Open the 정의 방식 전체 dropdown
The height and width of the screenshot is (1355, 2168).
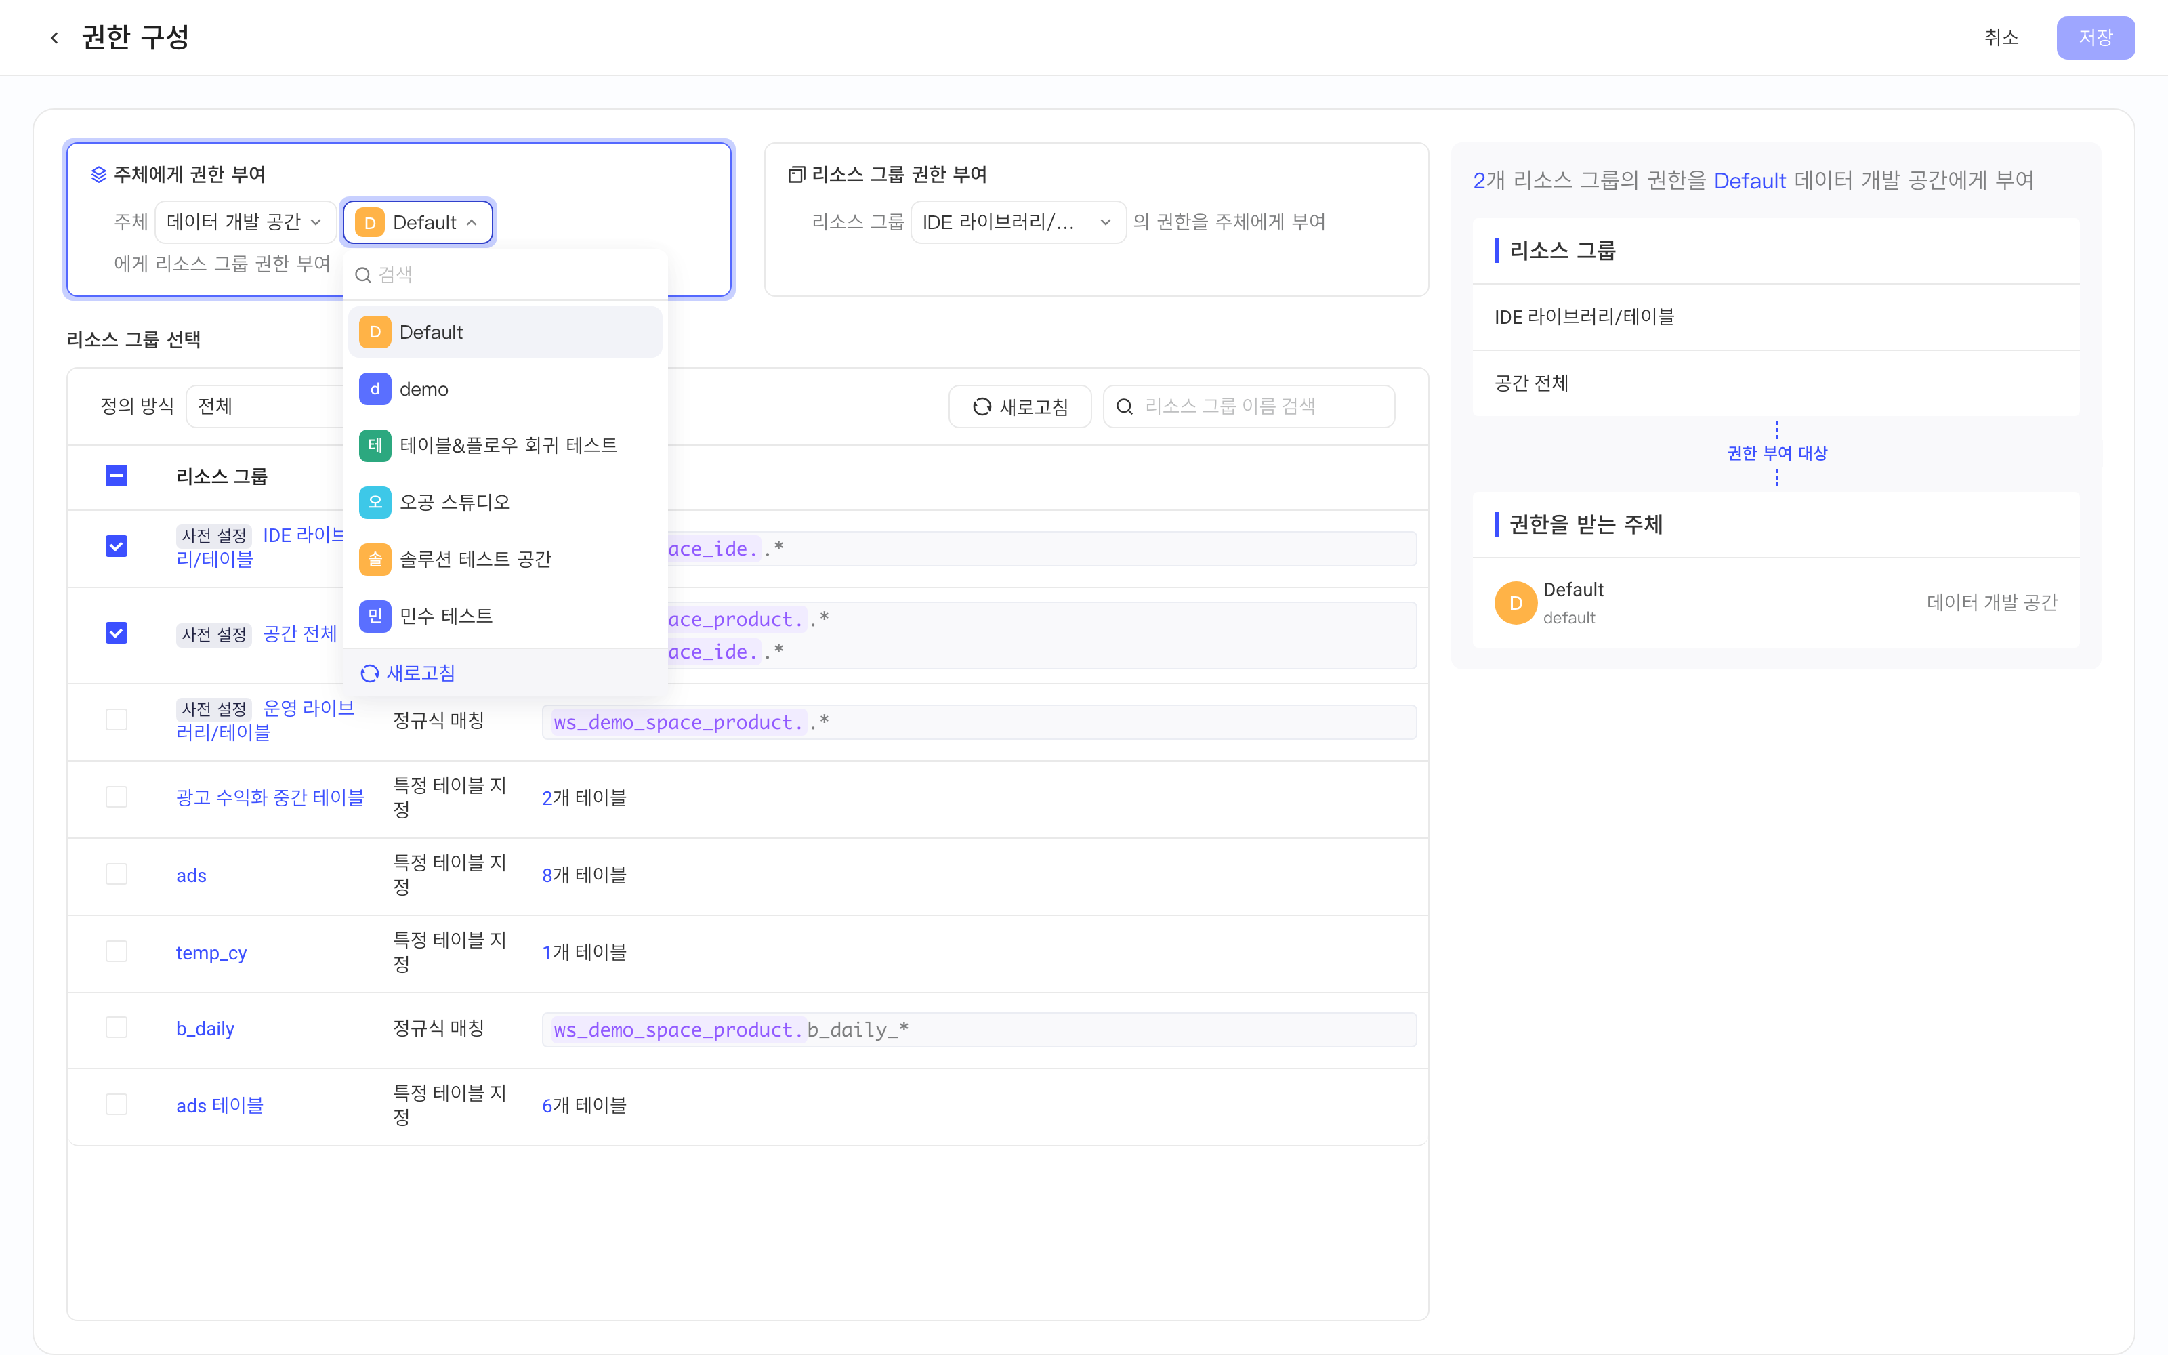(x=265, y=407)
